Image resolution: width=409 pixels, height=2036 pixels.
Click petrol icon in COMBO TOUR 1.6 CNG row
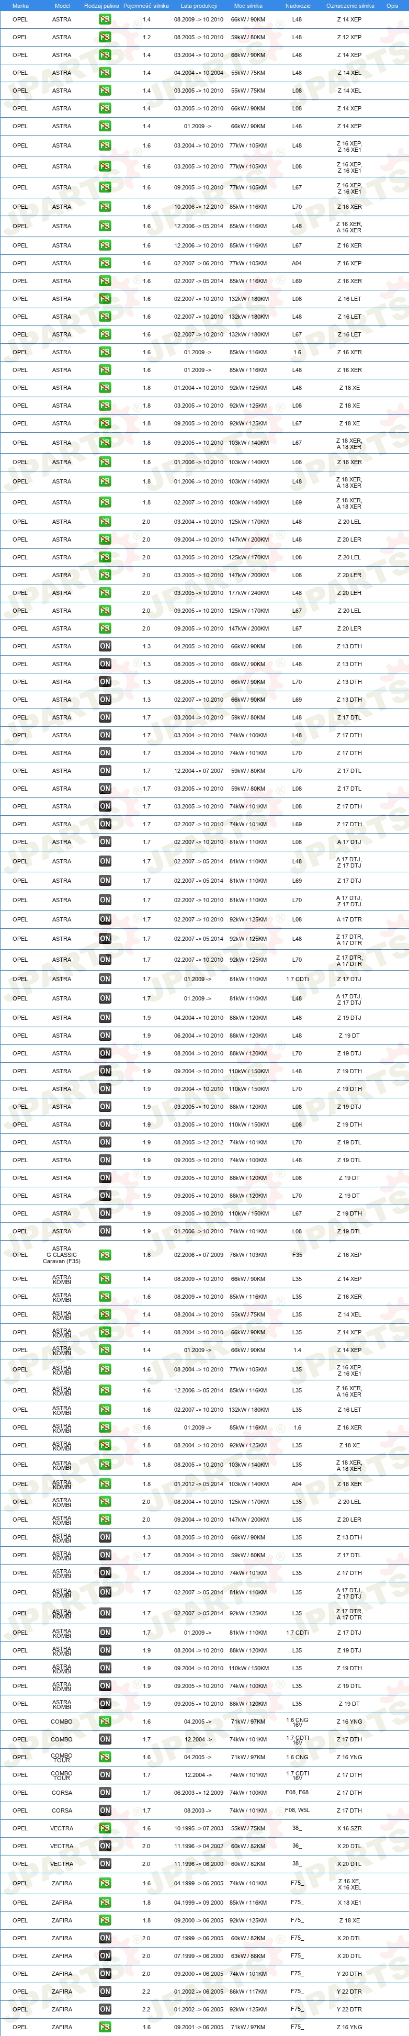click(104, 1757)
